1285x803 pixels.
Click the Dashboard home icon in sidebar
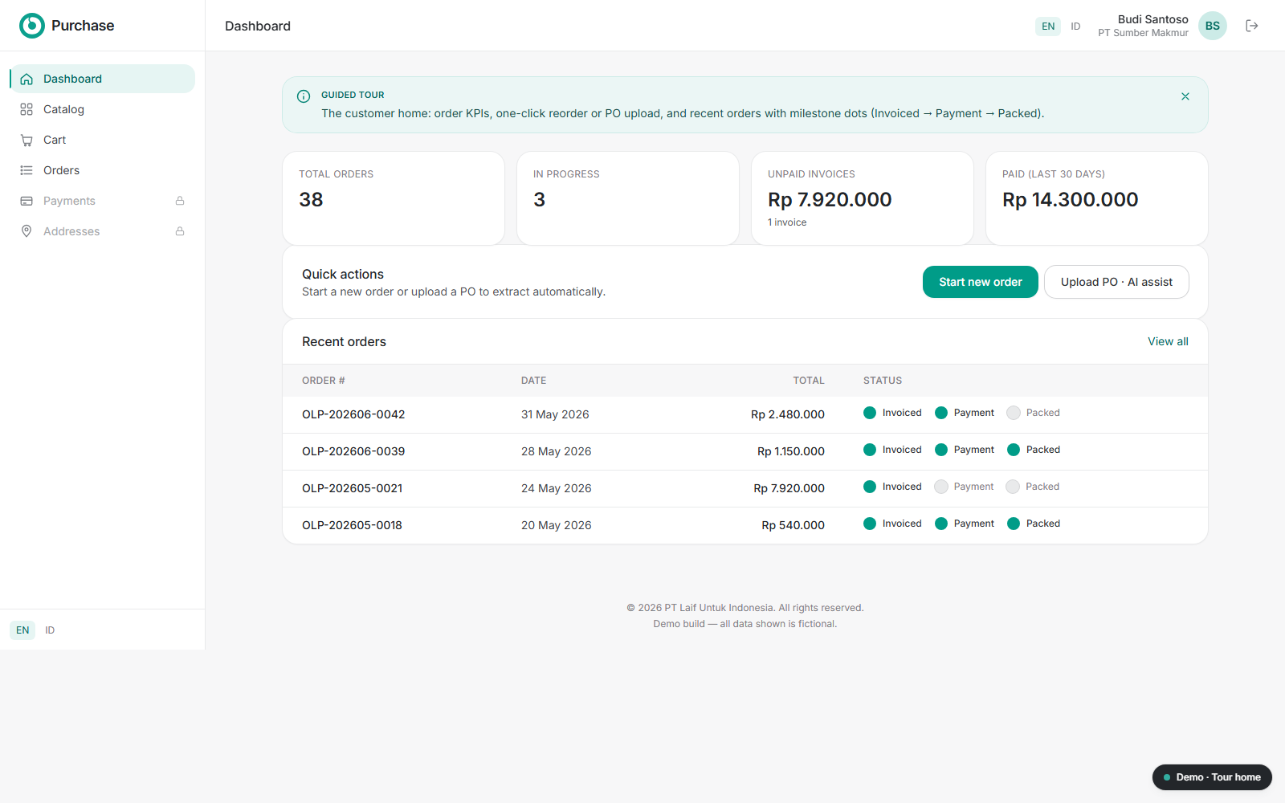(27, 79)
